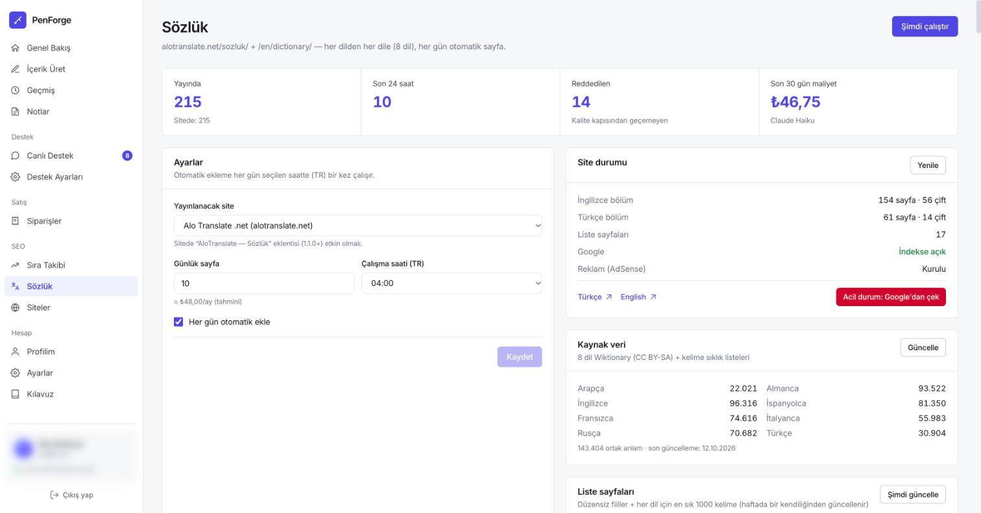
Task: Click the page vertical scrollbar
Action: 978,16
